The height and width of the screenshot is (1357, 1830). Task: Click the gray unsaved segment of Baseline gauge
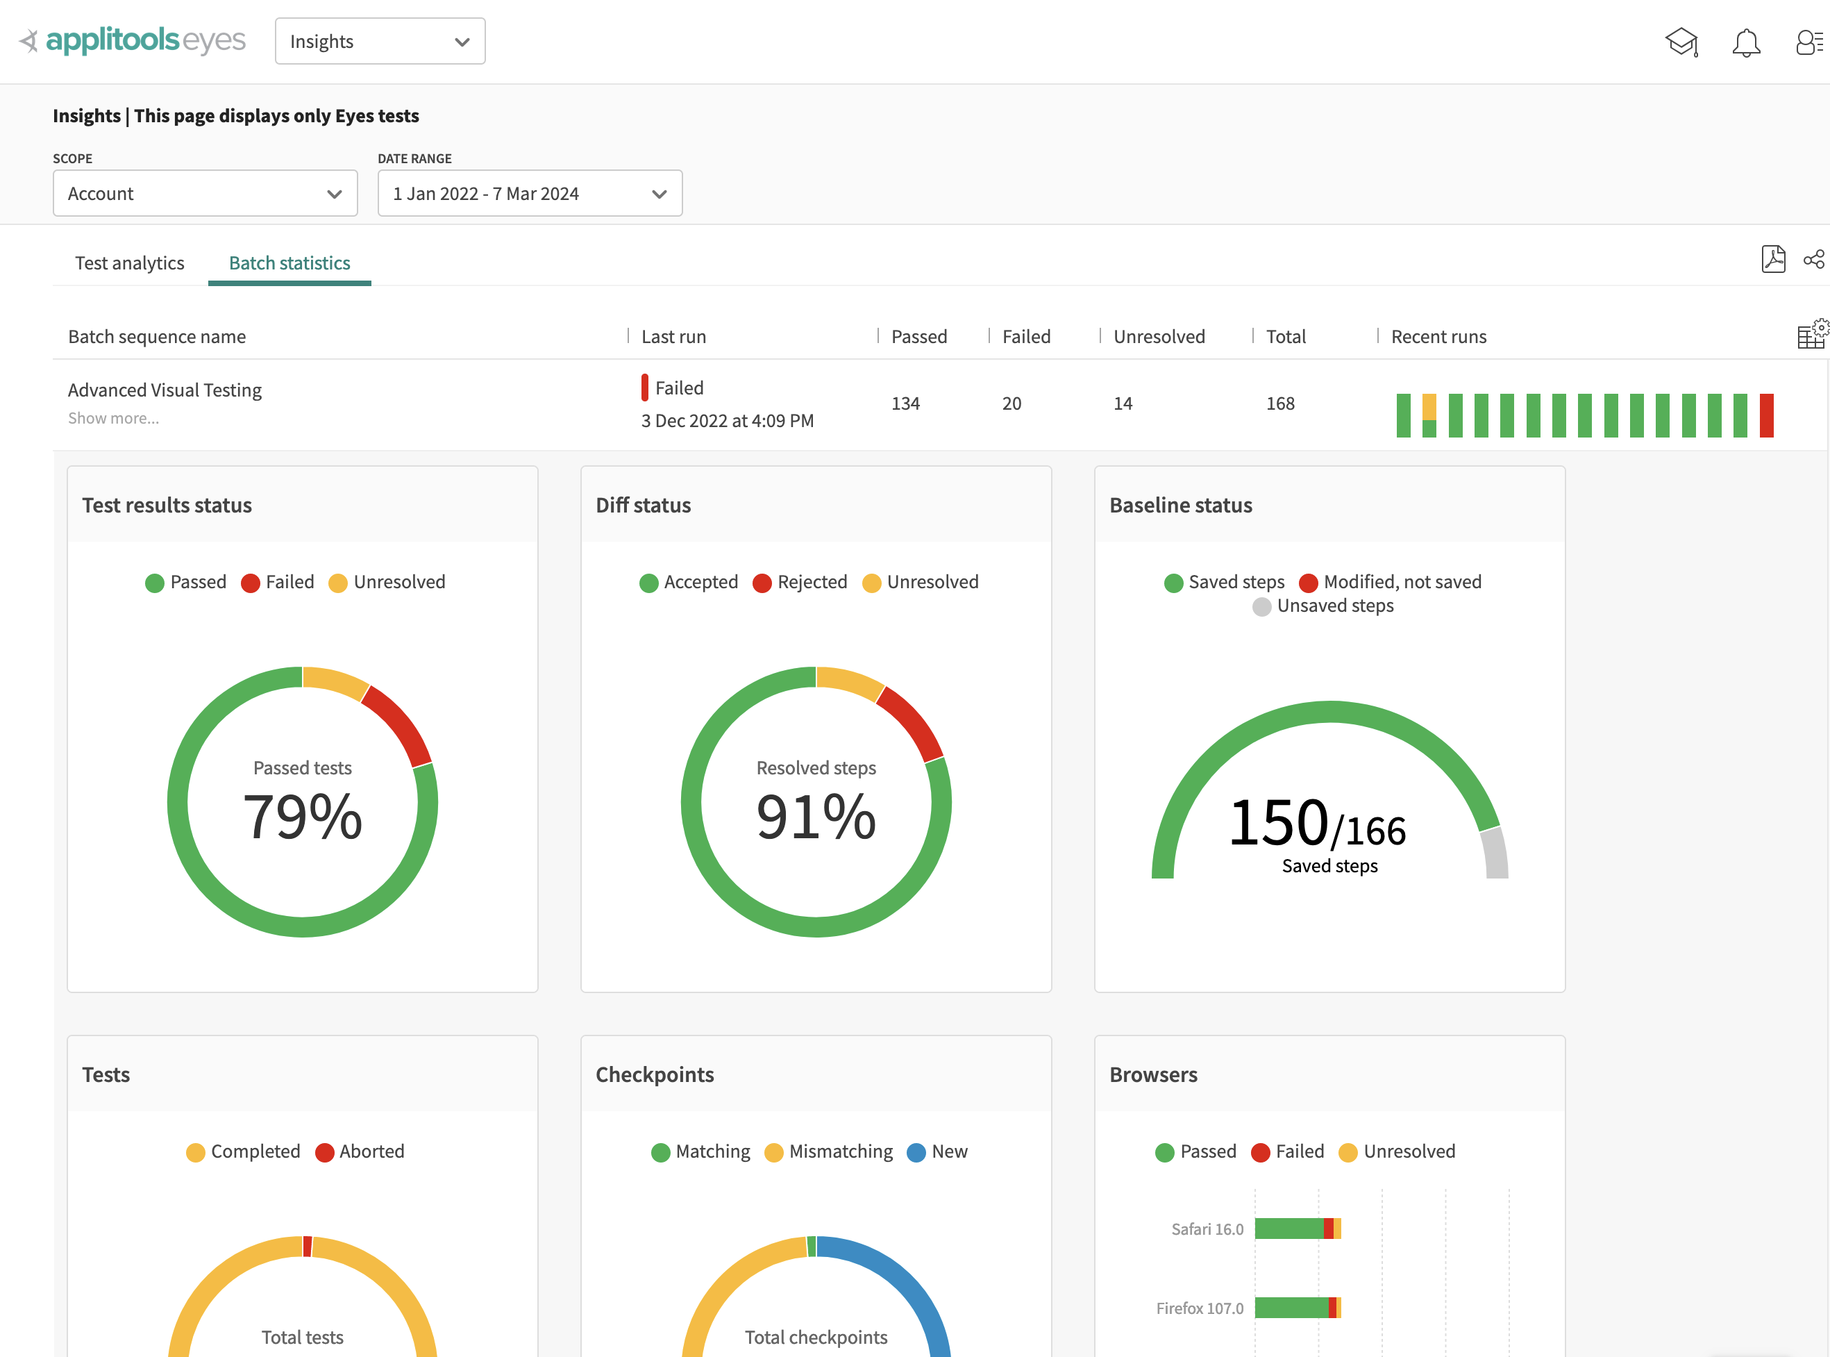click(x=1495, y=854)
